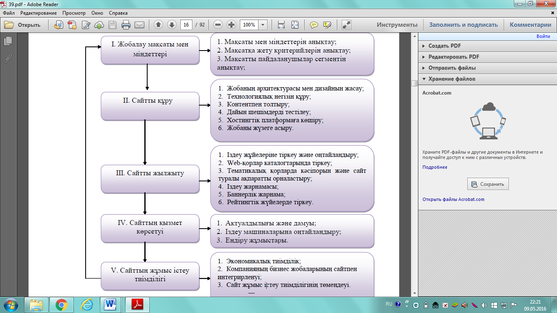The image size is (557, 313).
Task: Click the document vertical scrollbar thumb
Action: pos(414,84)
